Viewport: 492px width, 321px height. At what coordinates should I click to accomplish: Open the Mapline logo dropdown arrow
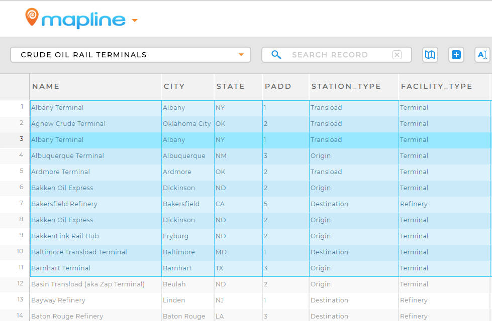[x=135, y=21]
